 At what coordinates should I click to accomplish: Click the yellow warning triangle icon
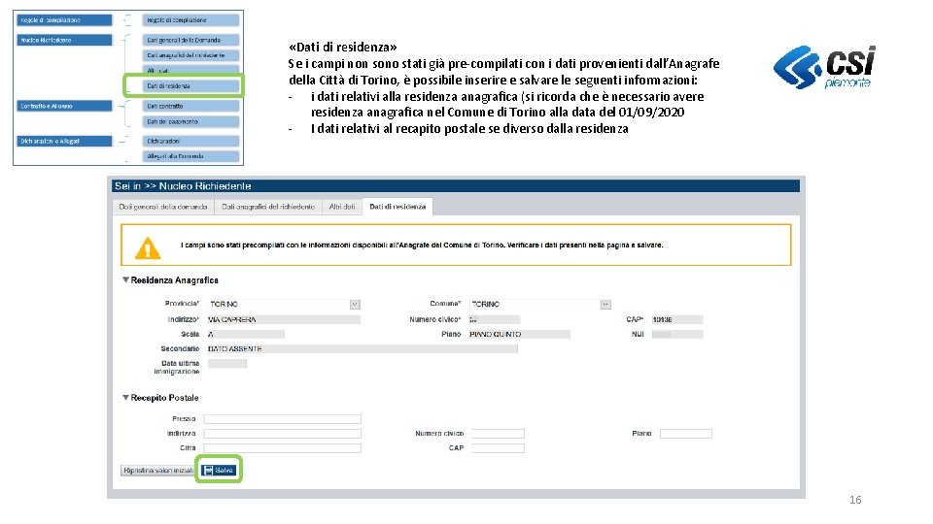click(x=148, y=248)
